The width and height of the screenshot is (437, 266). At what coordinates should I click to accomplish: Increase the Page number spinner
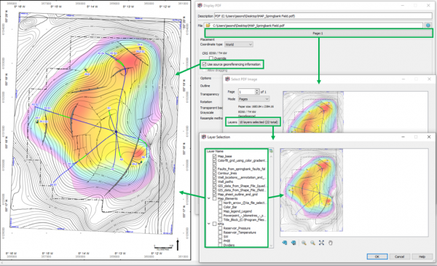point(257,90)
